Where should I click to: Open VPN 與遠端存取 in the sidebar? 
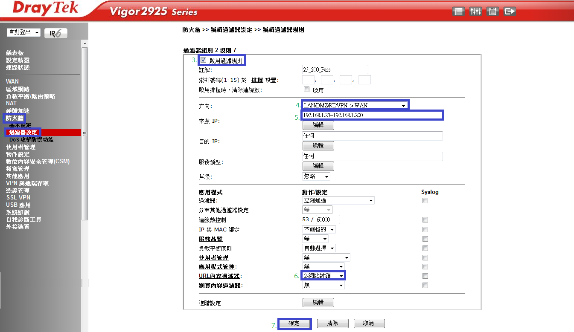coord(27,183)
